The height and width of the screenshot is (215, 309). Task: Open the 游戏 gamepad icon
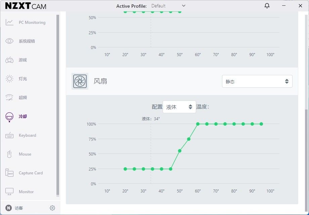pos(9,60)
